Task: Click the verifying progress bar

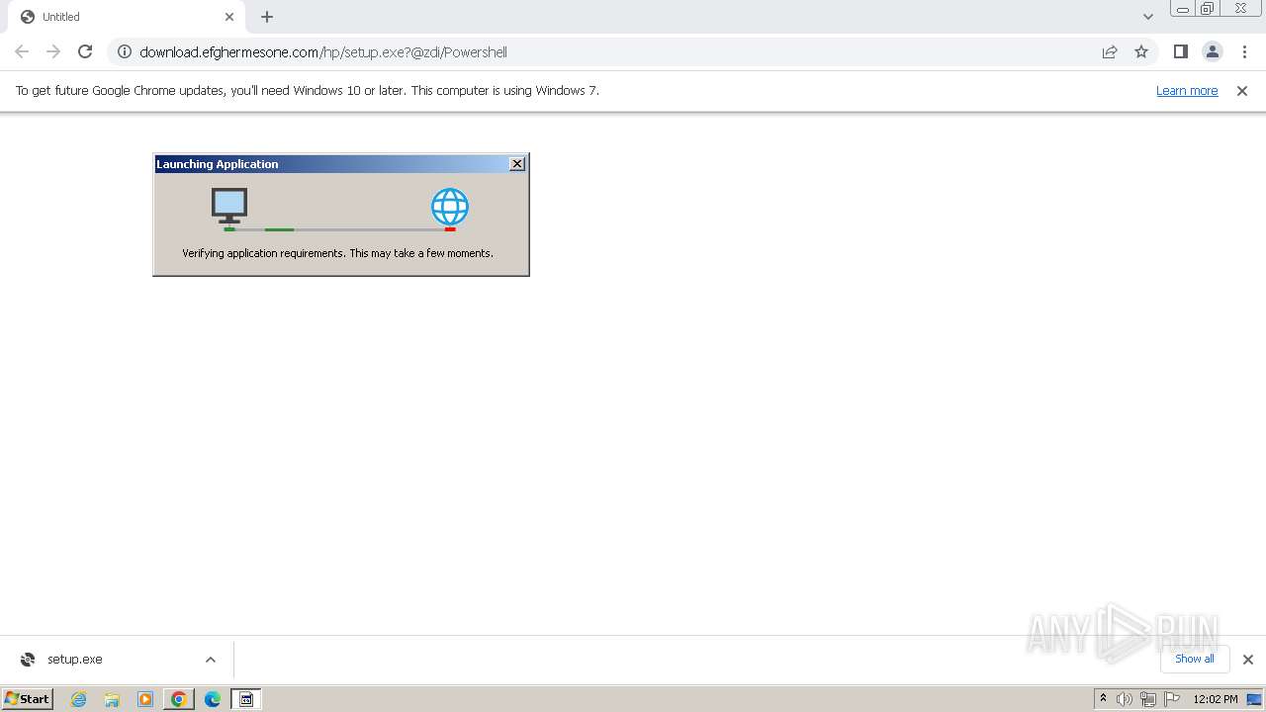Action: pos(339,229)
